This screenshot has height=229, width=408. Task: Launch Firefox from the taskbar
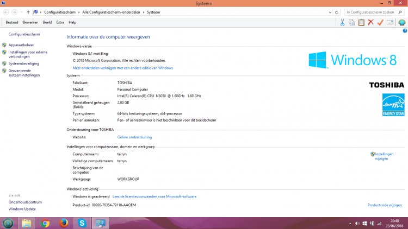tap(64, 223)
